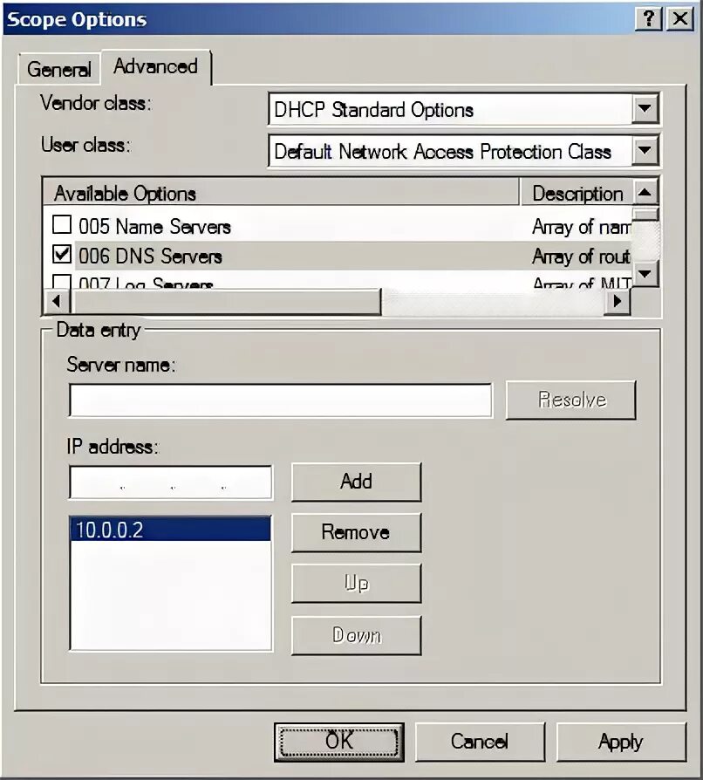Image resolution: width=703 pixels, height=780 pixels.
Task: Open the User class dropdown
Action: point(645,151)
